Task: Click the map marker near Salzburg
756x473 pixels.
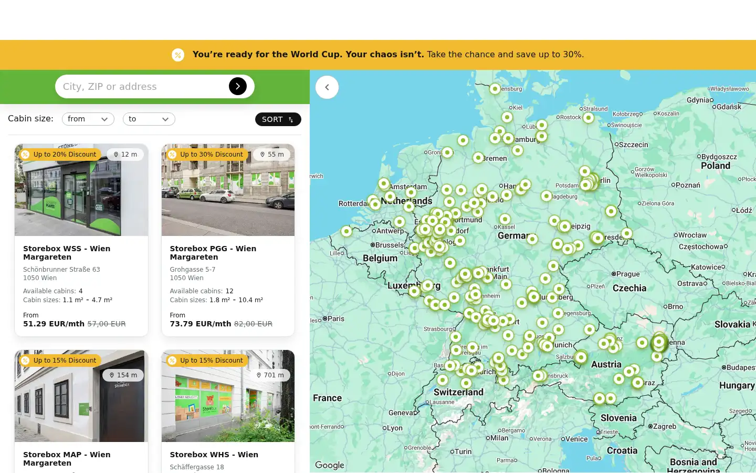Action: (581, 357)
